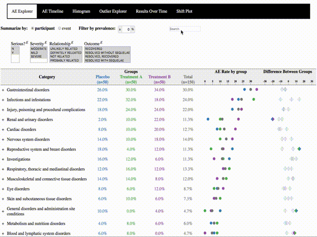Click Treatment B 22.0% in Renal row
This screenshot has height=237, width=317.
tap(159, 119)
